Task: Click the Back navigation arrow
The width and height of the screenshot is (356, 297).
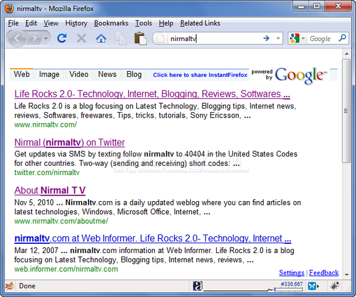Action: [17, 38]
